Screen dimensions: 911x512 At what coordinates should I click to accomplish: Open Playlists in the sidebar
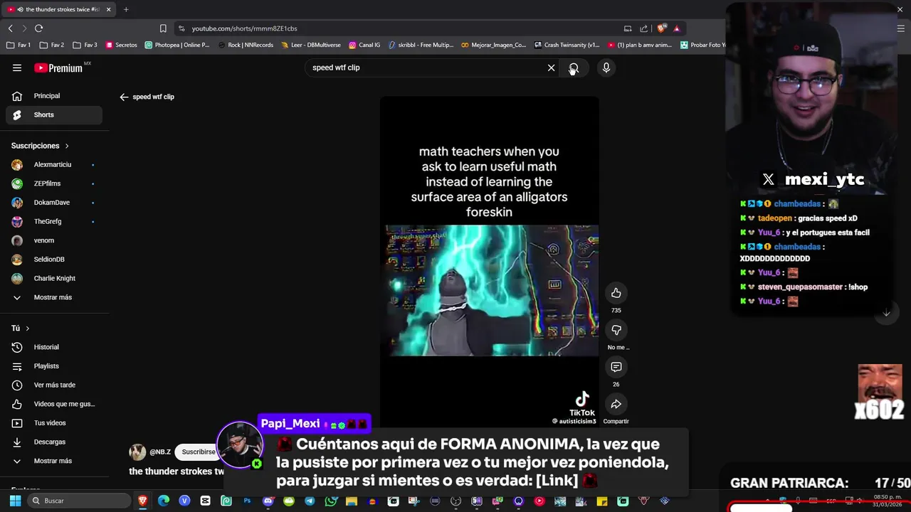coord(54,366)
